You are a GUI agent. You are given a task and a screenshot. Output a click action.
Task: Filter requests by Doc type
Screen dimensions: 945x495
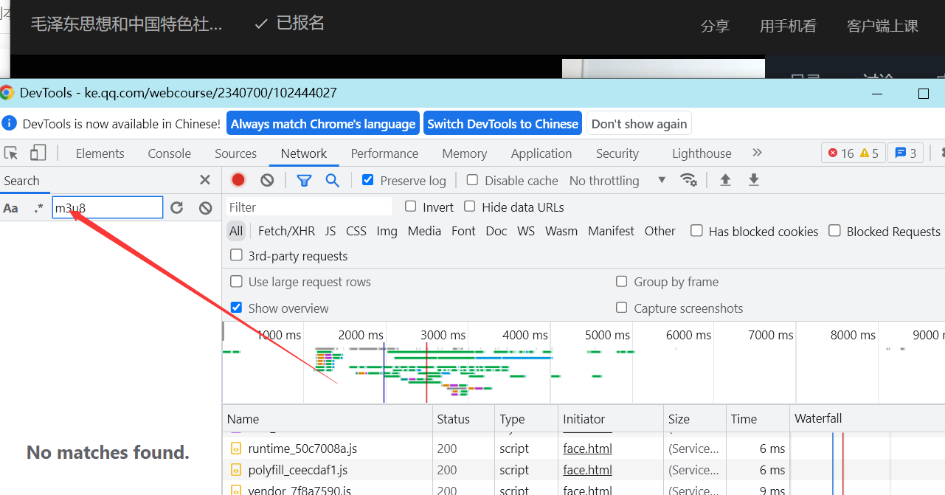click(496, 231)
